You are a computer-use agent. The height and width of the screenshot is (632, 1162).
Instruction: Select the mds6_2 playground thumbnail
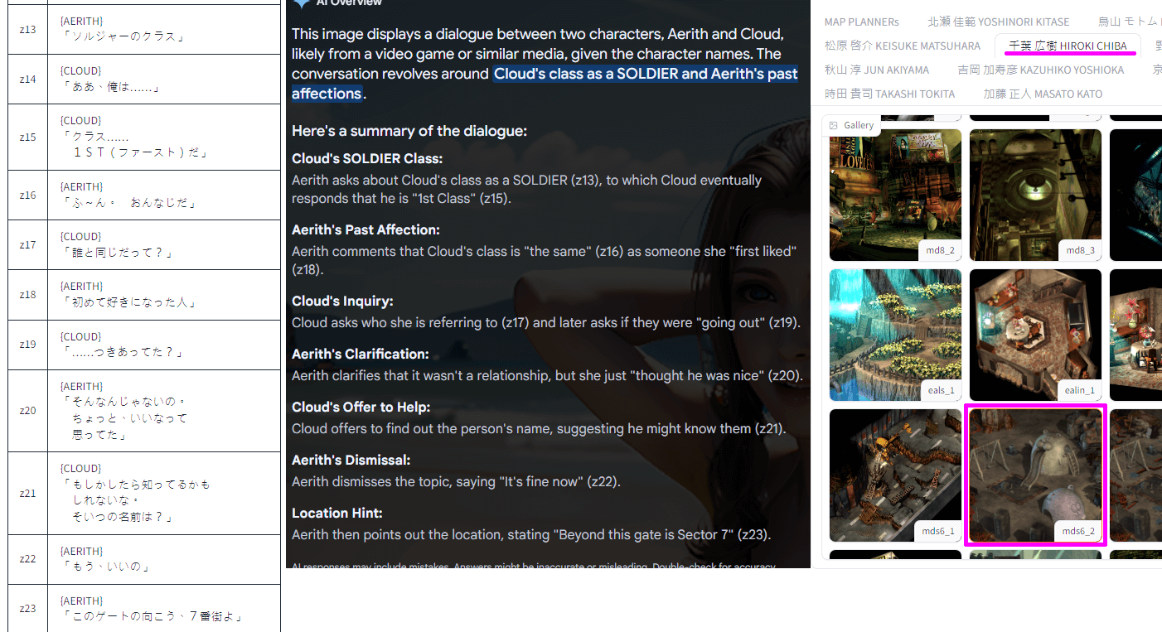pyautogui.click(x=1035, y=475)
